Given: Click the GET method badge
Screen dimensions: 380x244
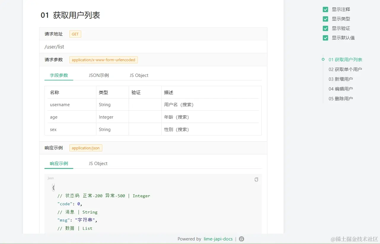Looking at the screenshot, I should (x=75, y=34).
